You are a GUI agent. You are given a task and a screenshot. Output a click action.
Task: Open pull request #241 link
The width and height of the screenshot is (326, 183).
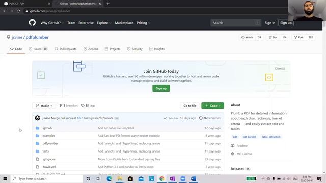(80, 118)
